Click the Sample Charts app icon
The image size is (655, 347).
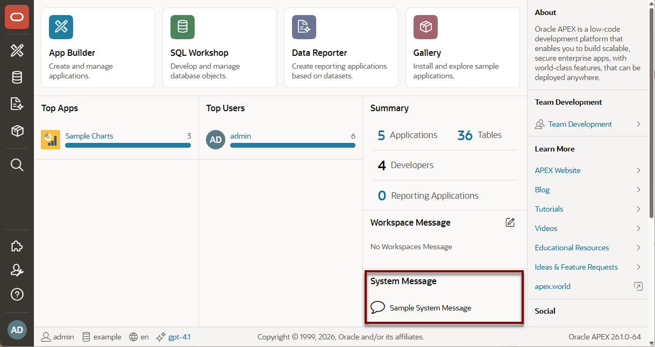51,140
